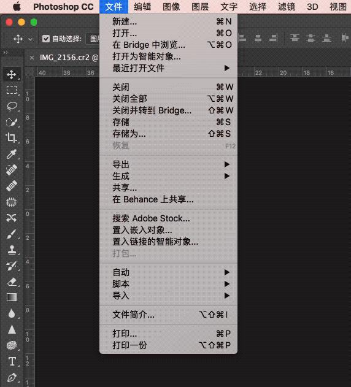Select the Horizontal Type tool
The height and width of the screenshot is (387, 351).
tap(12, 361)
